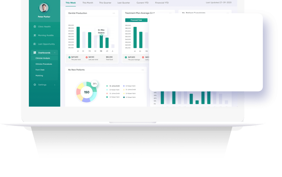Click the MD bar in Dentist Production

[101, 41]
